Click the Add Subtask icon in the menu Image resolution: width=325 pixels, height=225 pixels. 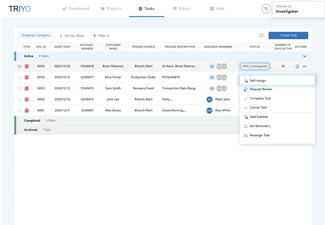coord(246,117)
